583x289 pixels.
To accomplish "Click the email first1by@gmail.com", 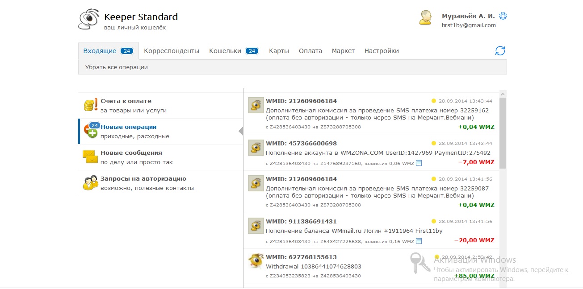I will (469, 25).
